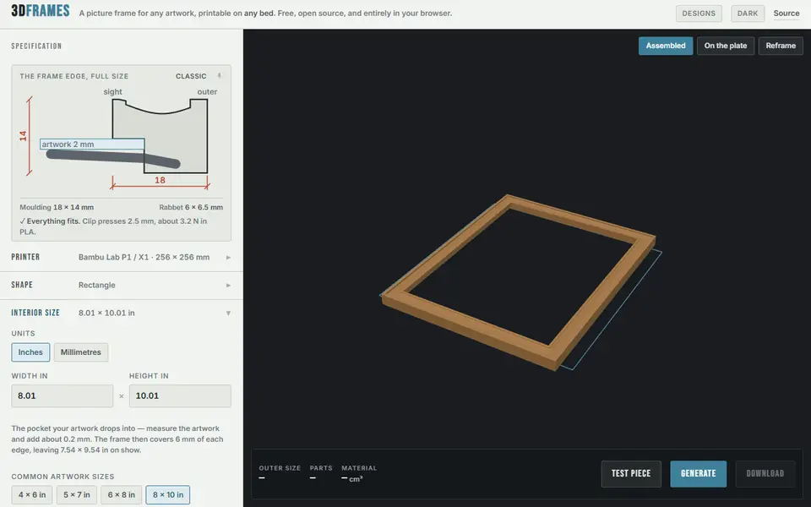Click the Height in input field
The height and width of the screenshot is (507, 811).
[x=180, y=395]
